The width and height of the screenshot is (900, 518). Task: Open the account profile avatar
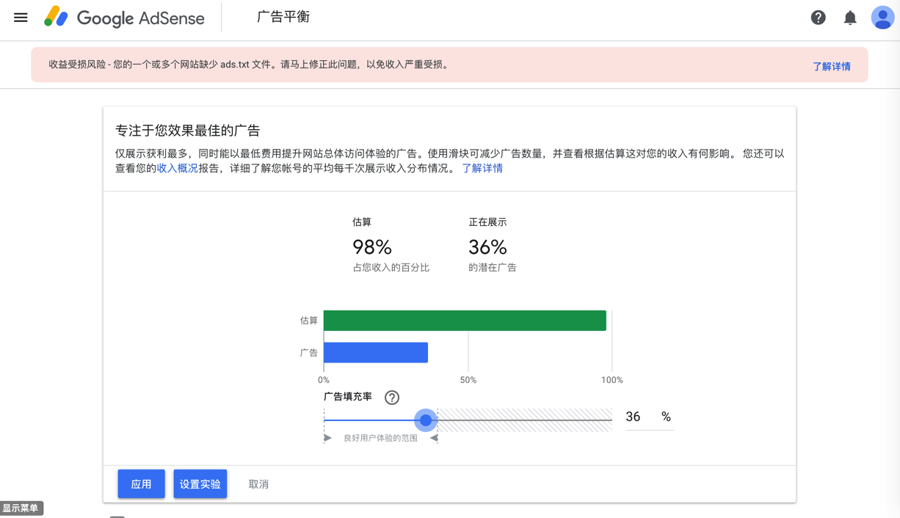(882, 18)
